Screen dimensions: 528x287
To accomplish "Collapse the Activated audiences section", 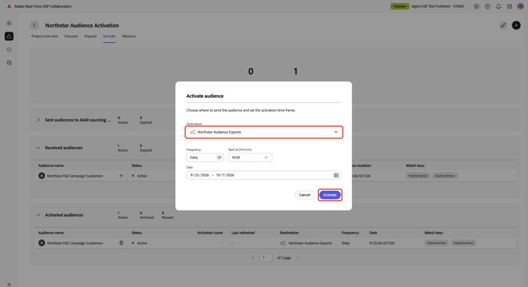I will coord(39,215).
